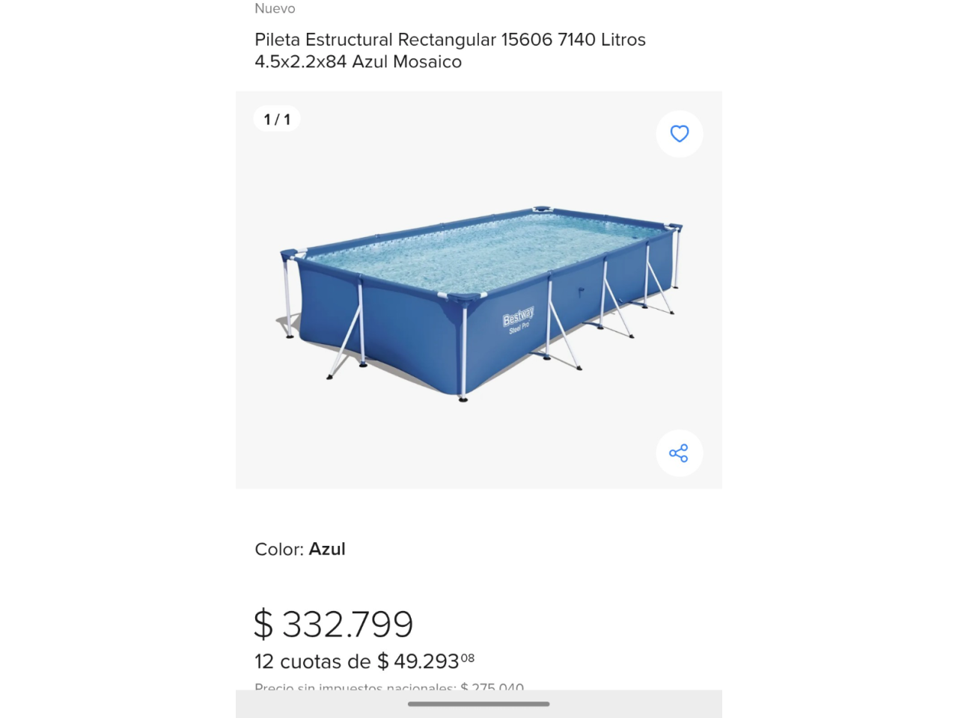Viewport: 958px width, 718px height.
Task: Tap the 4.5x2.2x84 Azul Mosaico title line
Action: point(358,62)
